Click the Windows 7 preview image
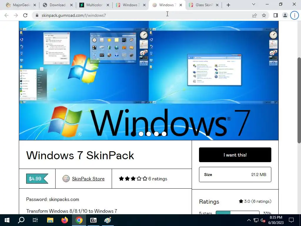The width and height of the screenshot is (301, 226). click(149, 81)
